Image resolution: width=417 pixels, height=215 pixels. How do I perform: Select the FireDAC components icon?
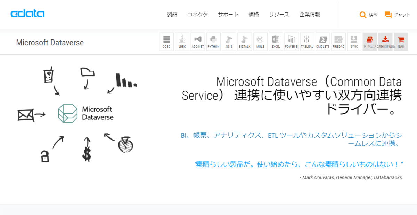tap(338, 42)
